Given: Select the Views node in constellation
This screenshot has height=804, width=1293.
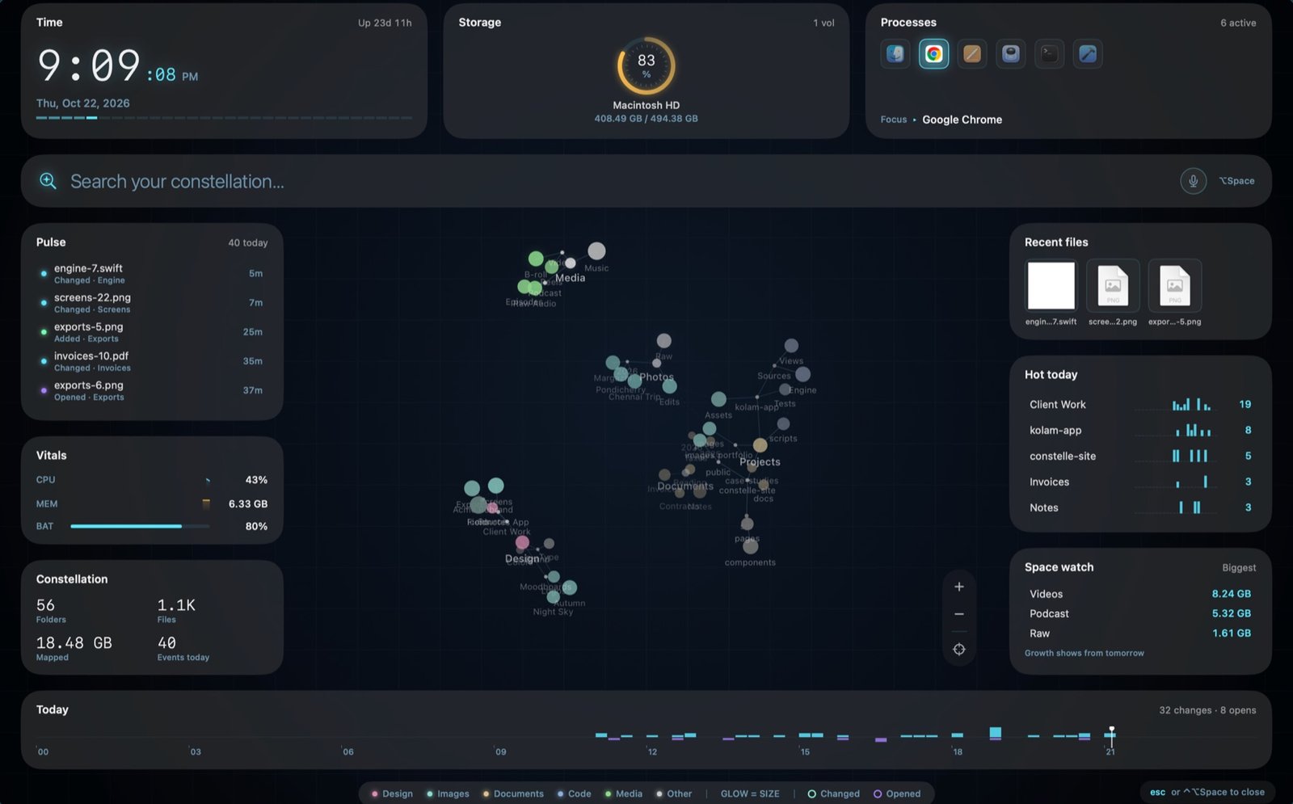Looking at the screenshot, I should (x=791, y=346).
